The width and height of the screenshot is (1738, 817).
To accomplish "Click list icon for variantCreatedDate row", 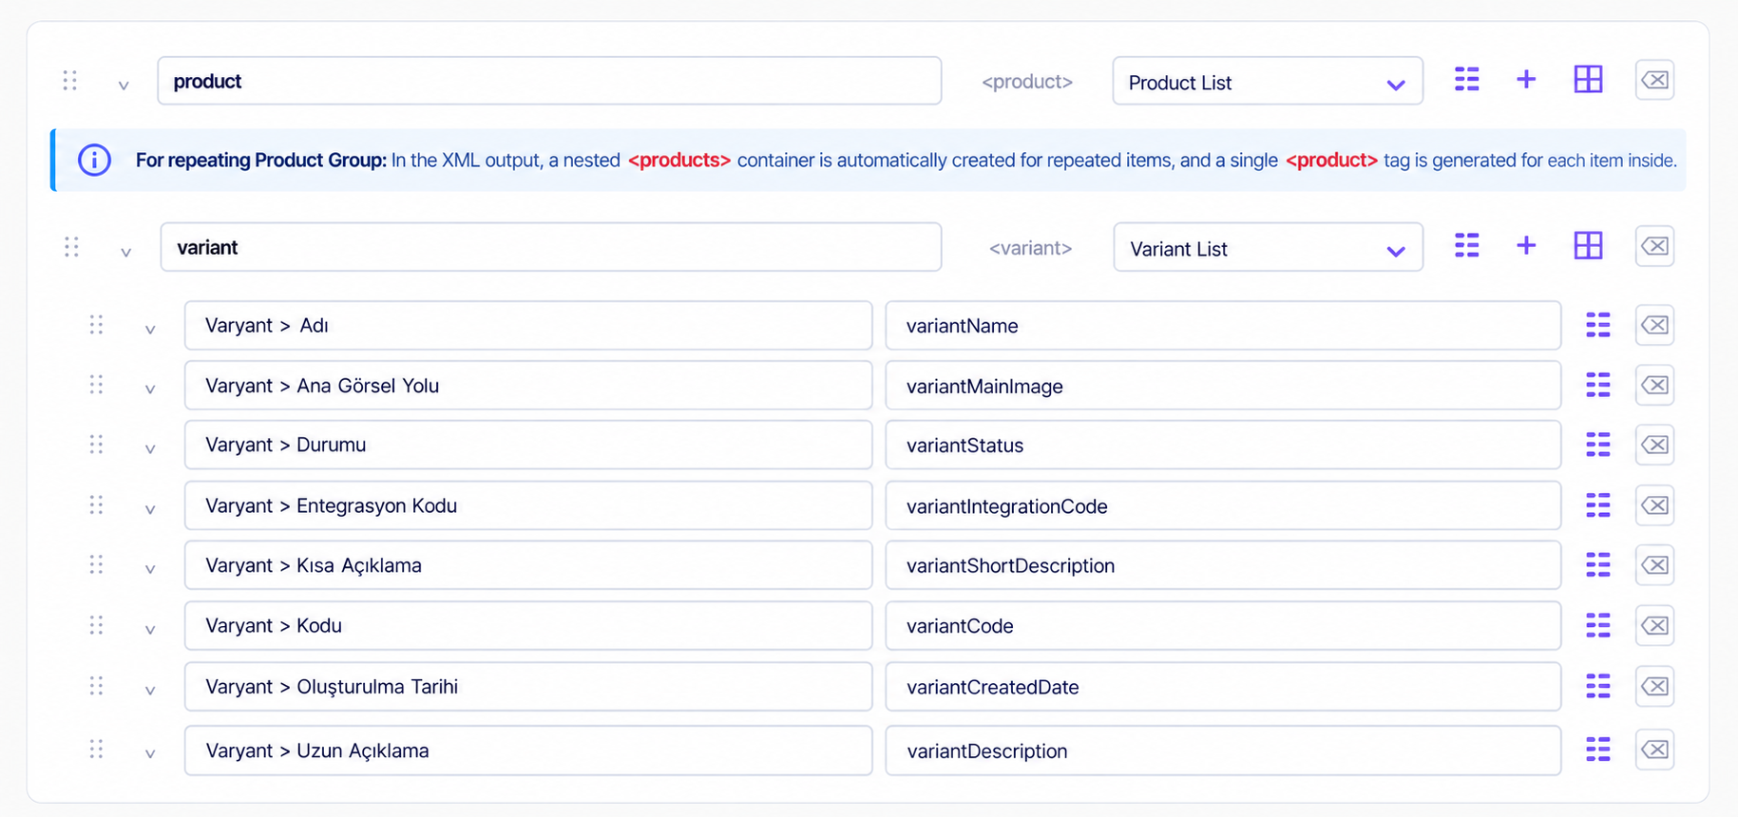I will click(1598, 686).
